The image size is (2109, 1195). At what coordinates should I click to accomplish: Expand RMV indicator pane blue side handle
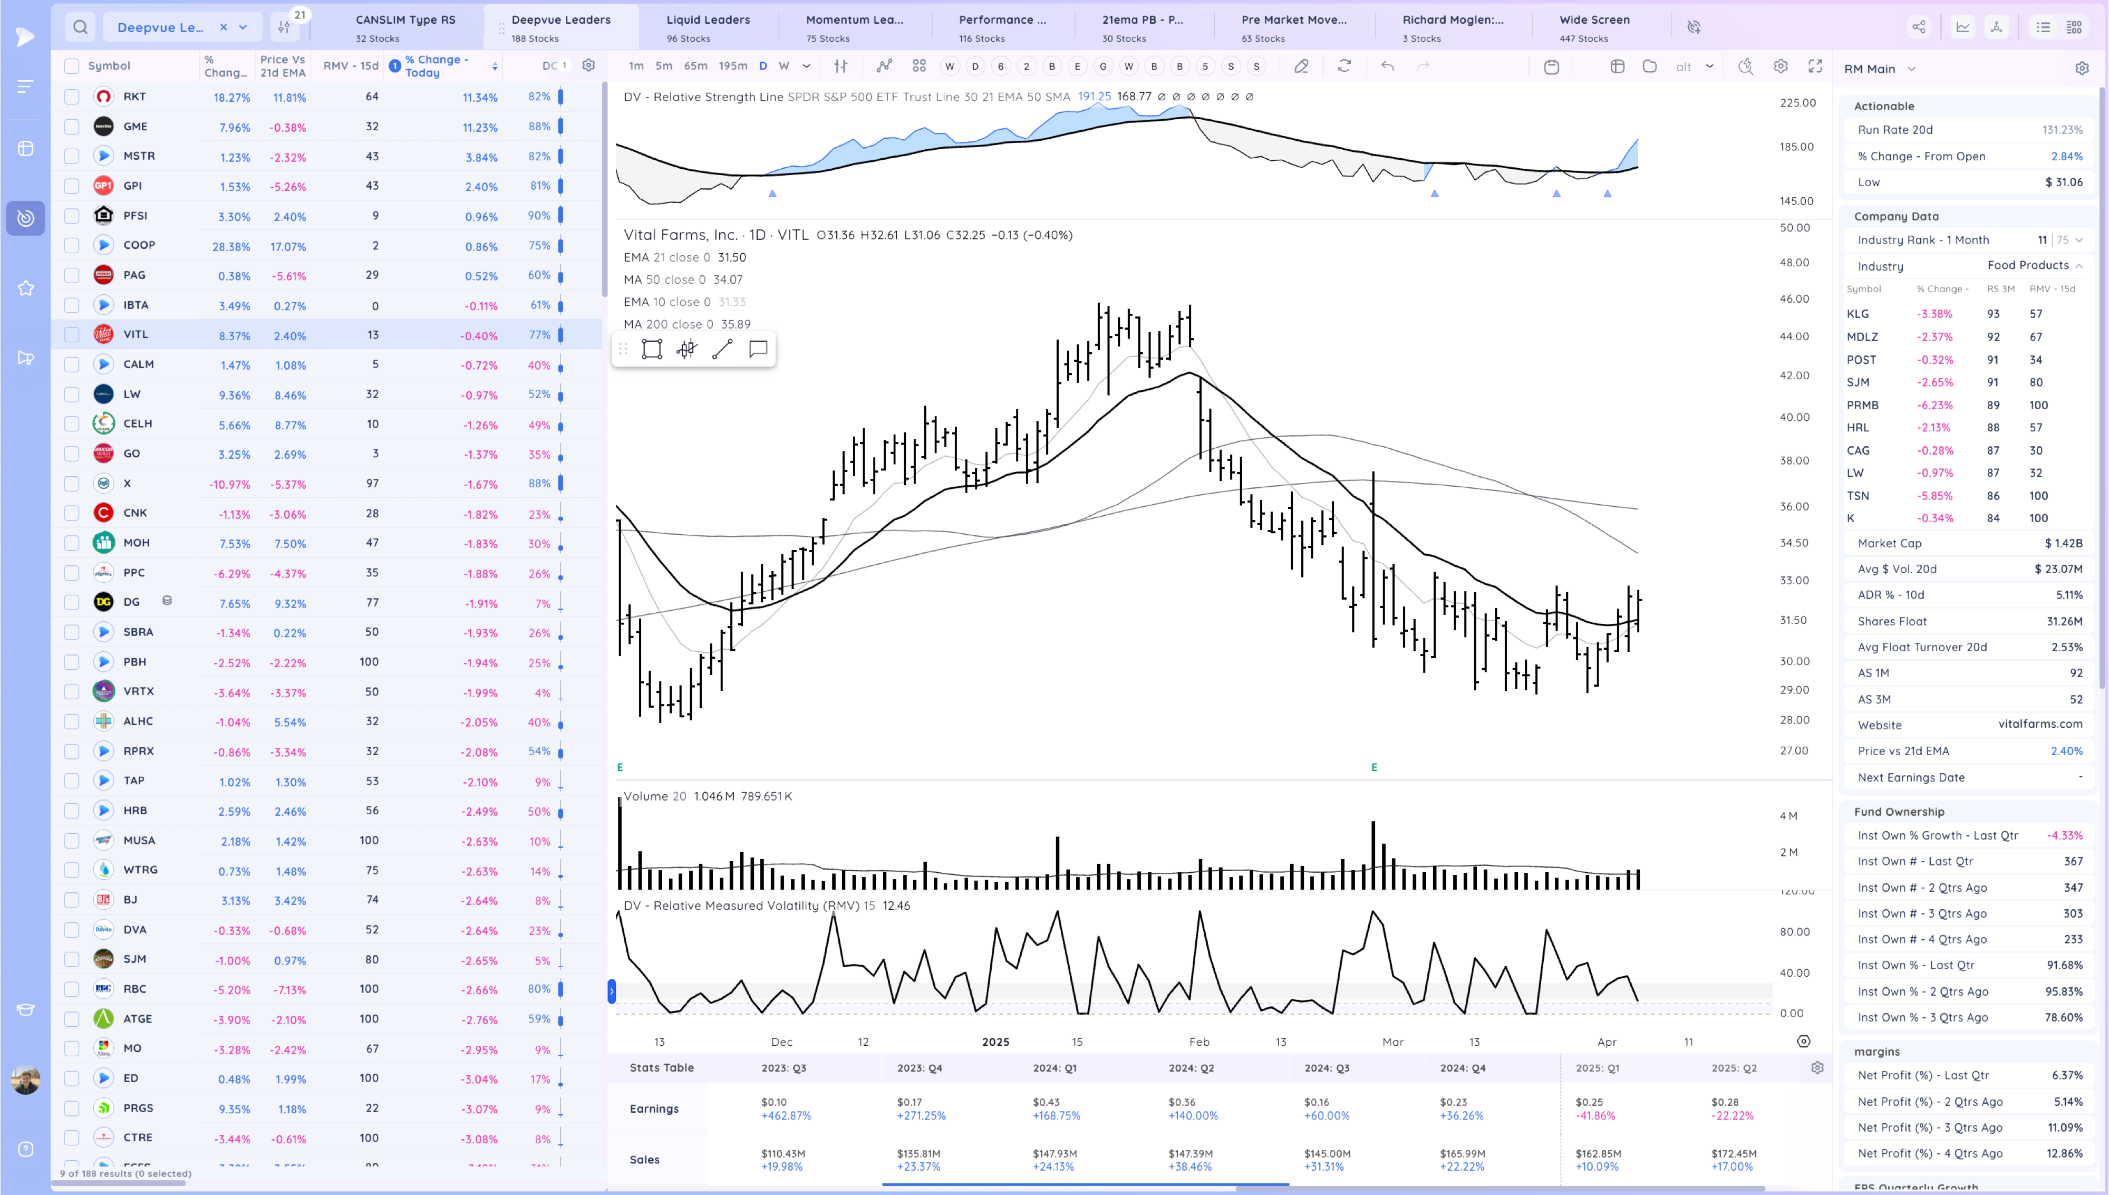point(611,991)
